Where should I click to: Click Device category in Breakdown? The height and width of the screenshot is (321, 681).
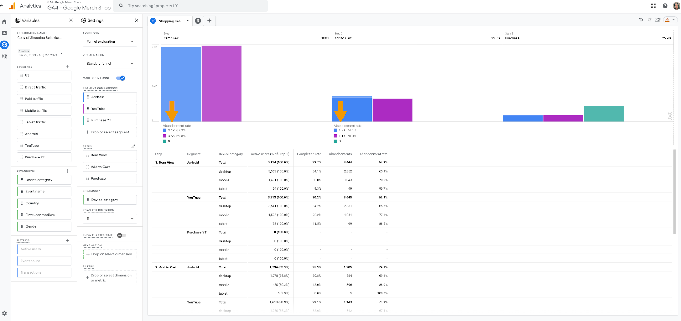tap(110, 200)
